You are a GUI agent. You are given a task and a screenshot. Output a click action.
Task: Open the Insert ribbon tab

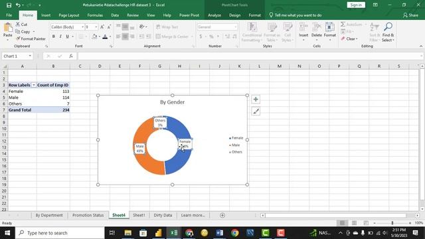click(46, 15)
